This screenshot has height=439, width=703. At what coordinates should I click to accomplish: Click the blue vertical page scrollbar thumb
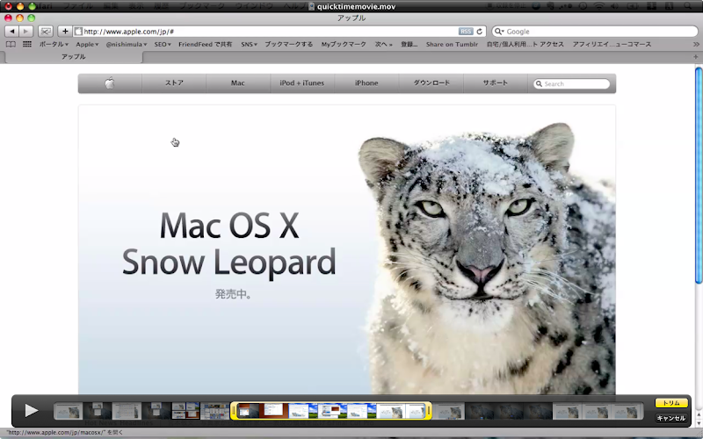click(x=699, y=175)
